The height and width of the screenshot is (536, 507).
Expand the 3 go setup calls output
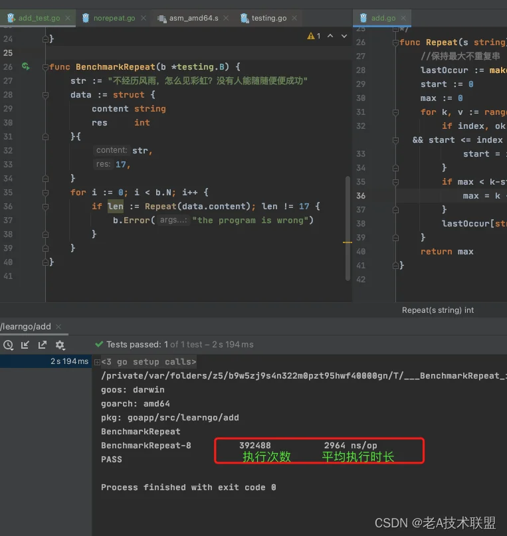click(x=98, y=362)
